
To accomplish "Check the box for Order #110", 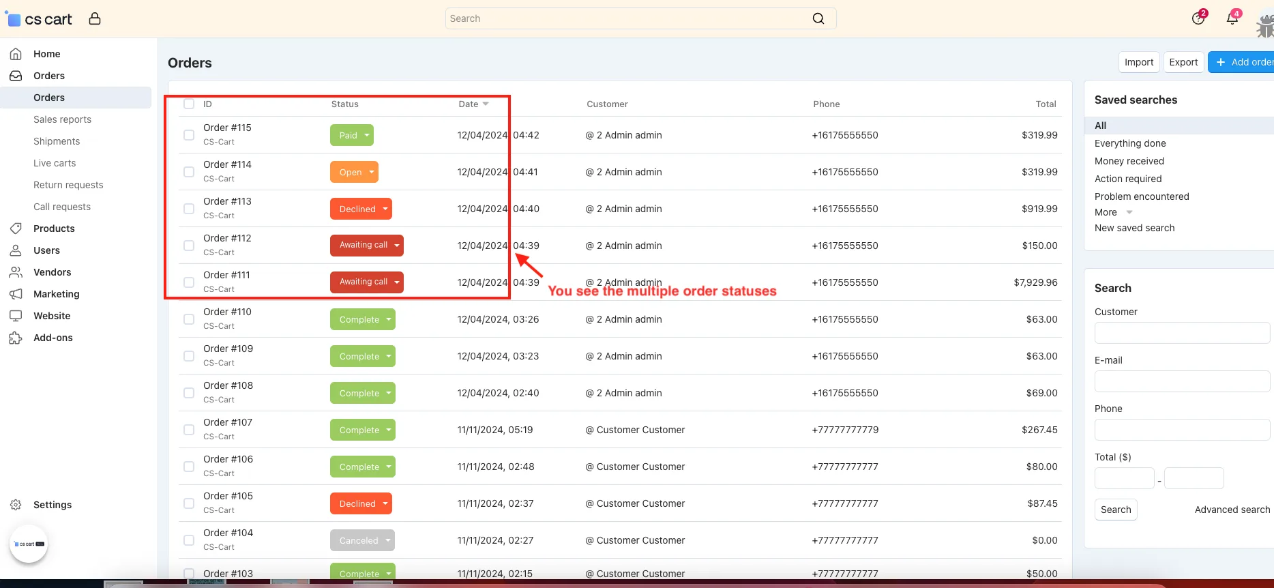I will tap(189, 319).
